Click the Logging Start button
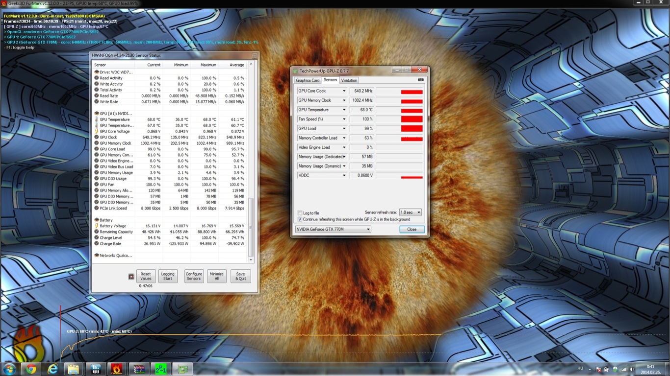 point(168,276)
